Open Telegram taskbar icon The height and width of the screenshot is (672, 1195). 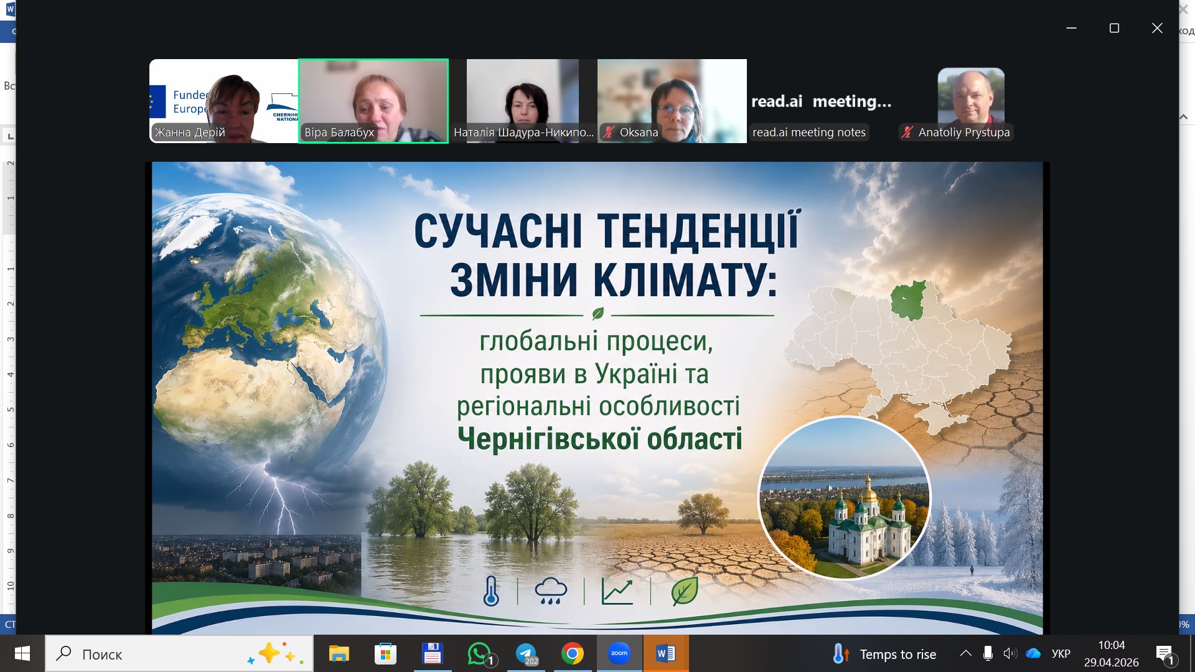pos(527,653)
